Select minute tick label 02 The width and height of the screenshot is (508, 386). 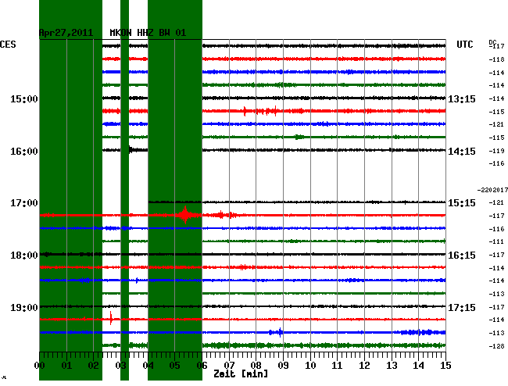point(93,366)
